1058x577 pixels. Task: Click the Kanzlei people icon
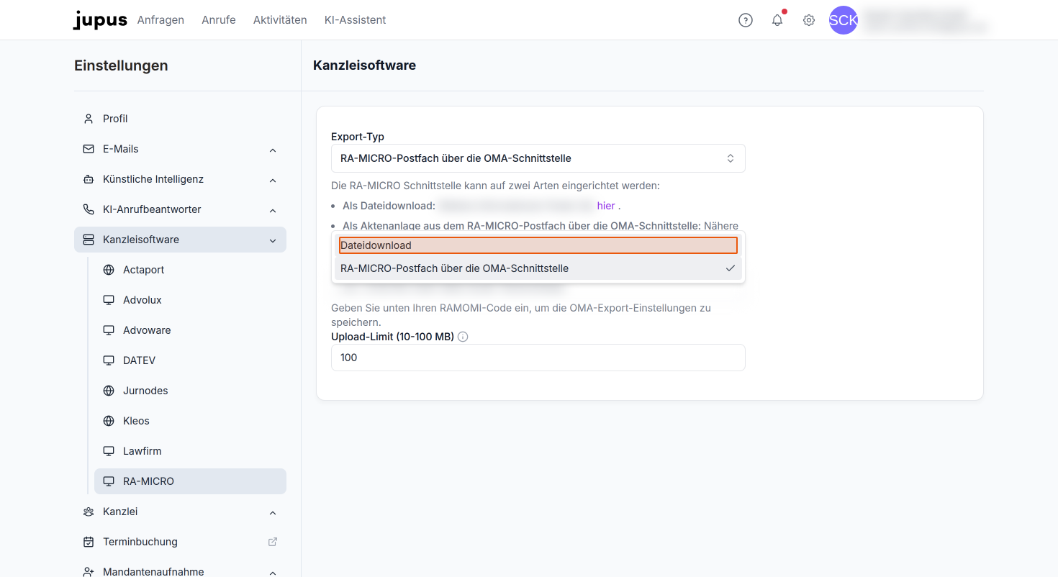(89, 512)
